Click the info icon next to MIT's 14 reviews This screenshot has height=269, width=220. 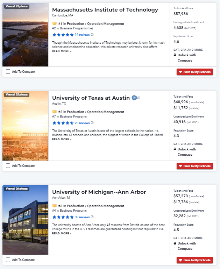[x=92, y=35]
